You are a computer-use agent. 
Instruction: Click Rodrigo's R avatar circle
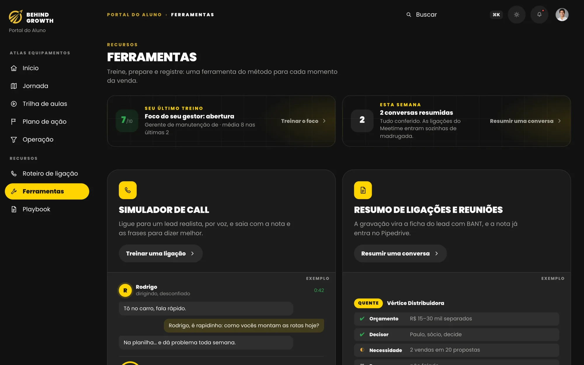pos(125,290)
